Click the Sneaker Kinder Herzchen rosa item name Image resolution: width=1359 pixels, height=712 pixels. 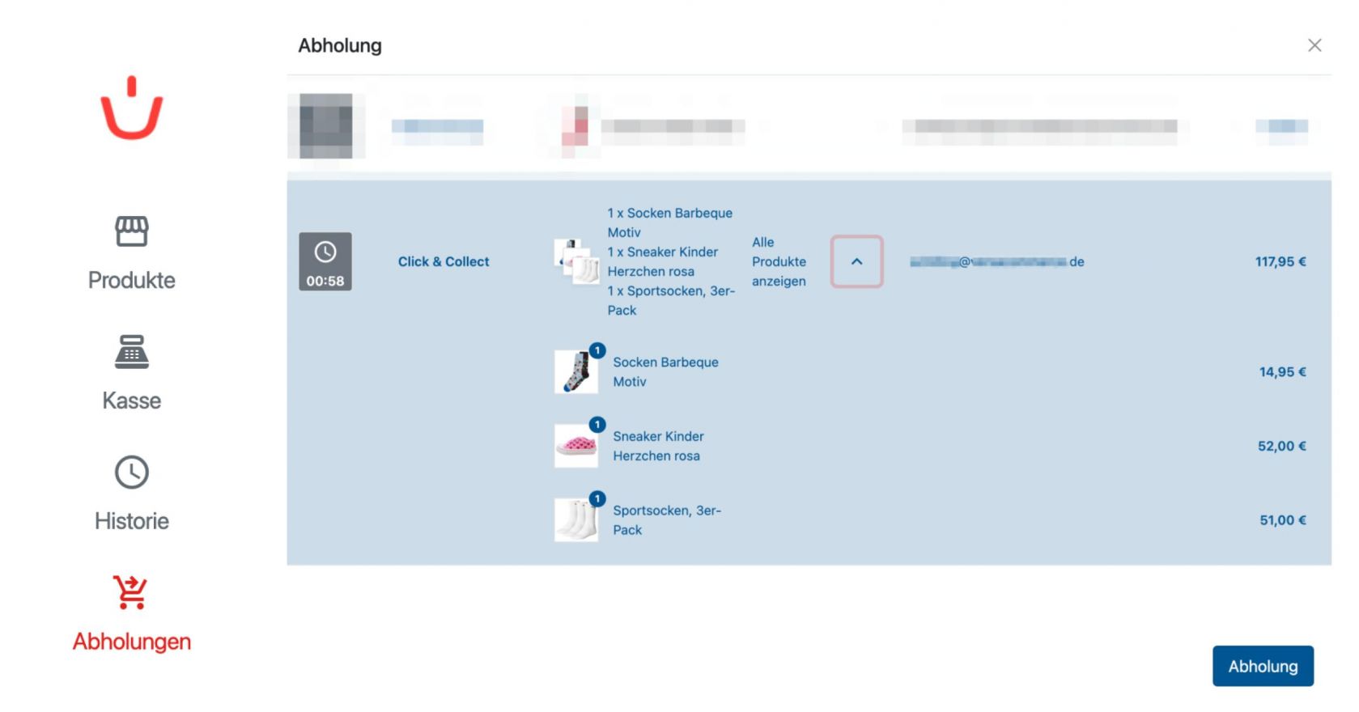point(658,446)
